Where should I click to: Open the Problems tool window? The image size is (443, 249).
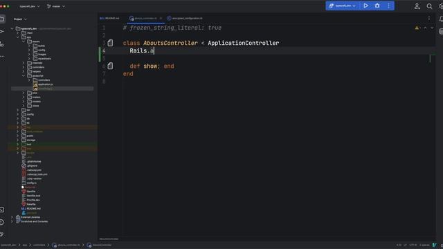click(x=1, y=222)
